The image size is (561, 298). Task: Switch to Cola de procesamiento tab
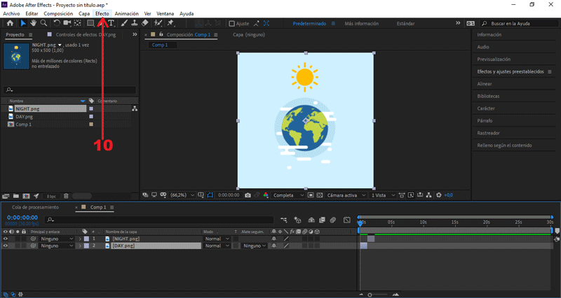[x=36, y=207]
